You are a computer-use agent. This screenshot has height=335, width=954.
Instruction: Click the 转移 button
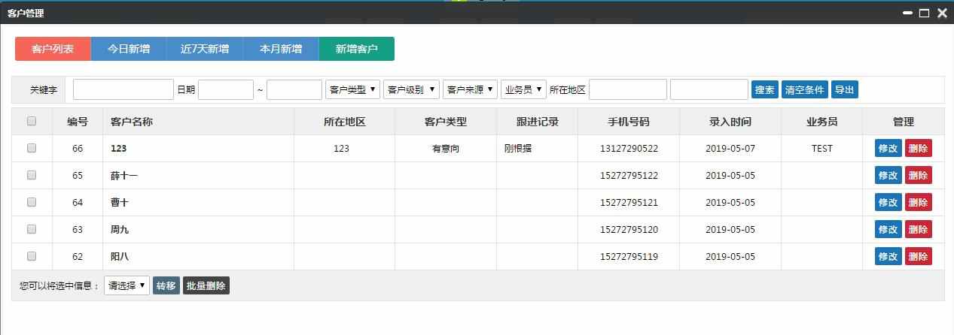[166, 285]
